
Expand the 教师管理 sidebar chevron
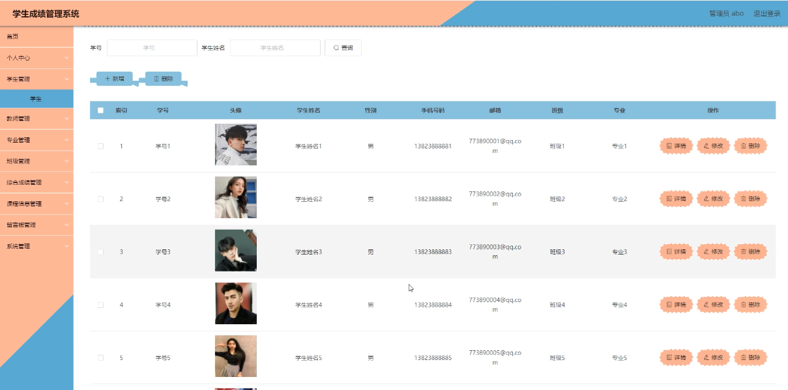[66, 118]
